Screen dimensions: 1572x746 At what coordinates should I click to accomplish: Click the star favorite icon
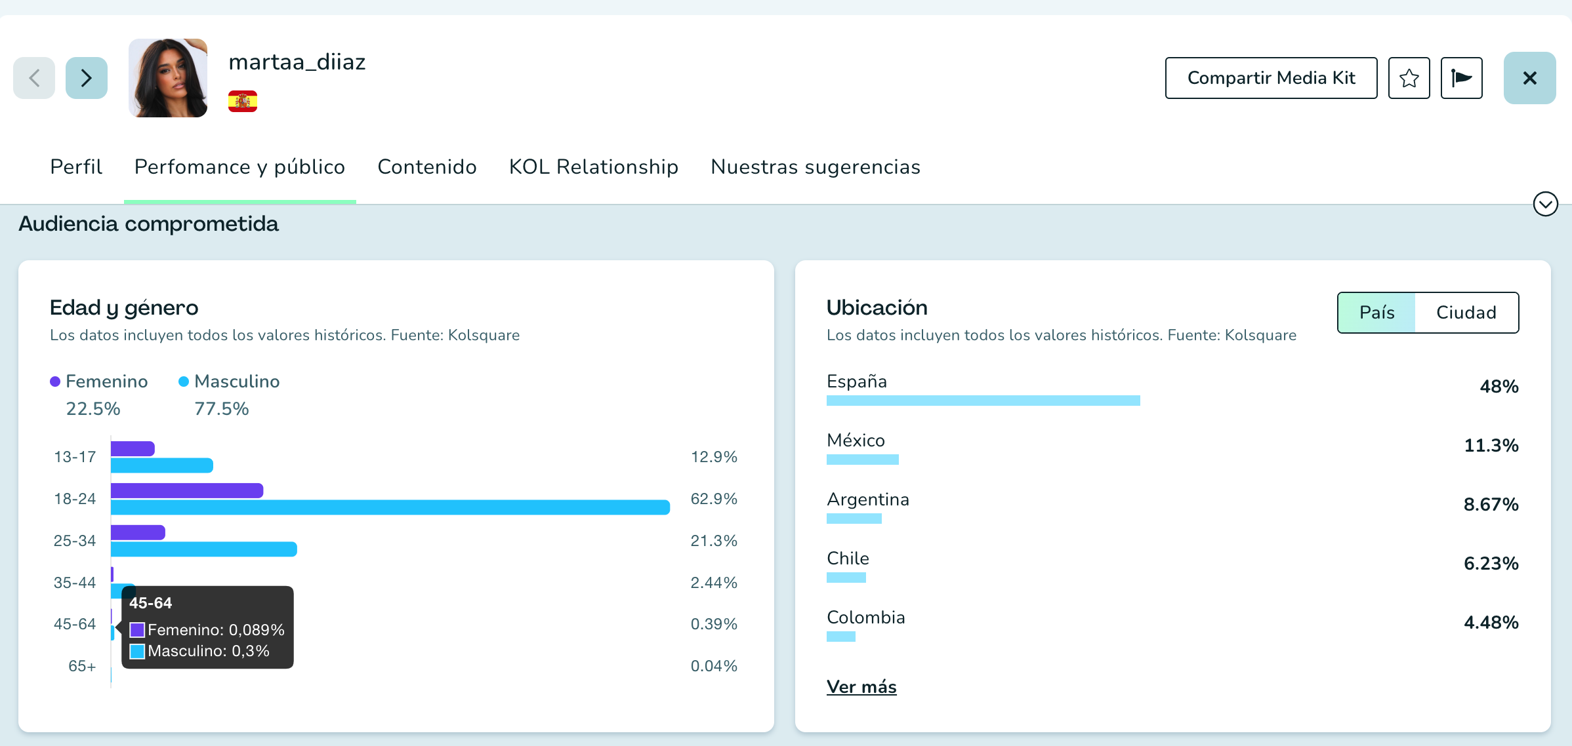click(1409, 78)
